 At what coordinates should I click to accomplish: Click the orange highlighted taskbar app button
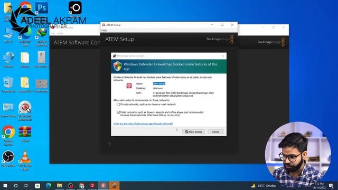114,185
